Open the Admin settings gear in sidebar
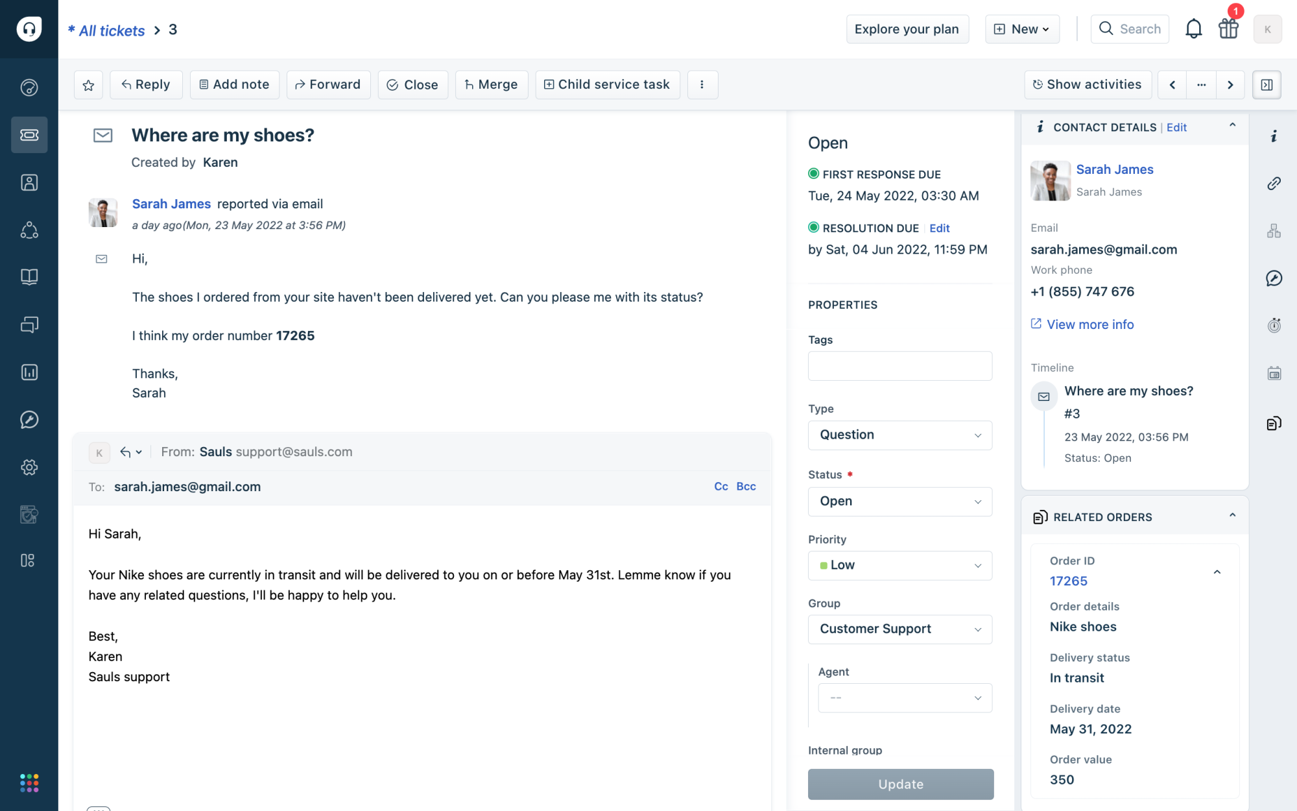 click(x=29, y=466)
